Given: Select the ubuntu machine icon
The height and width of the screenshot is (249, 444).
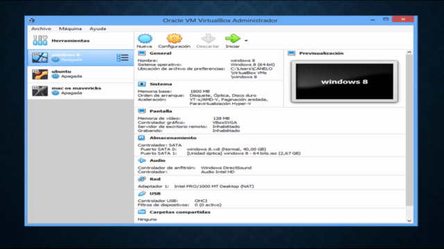Looking at the screenshot, I should (40, 74).
